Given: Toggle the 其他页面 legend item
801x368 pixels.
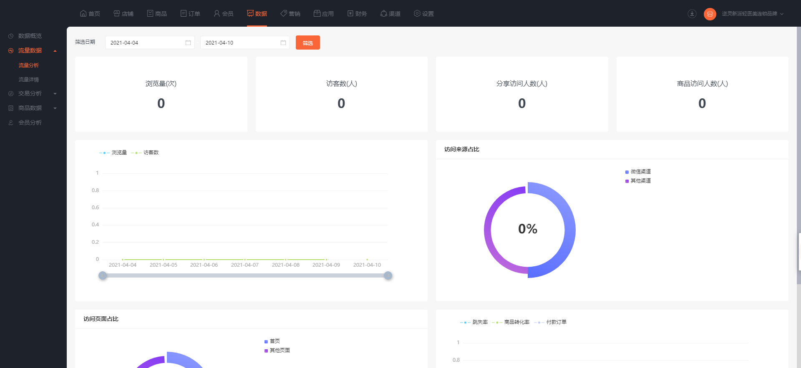Looking at the screenshot, I should (x=277, y=350).
